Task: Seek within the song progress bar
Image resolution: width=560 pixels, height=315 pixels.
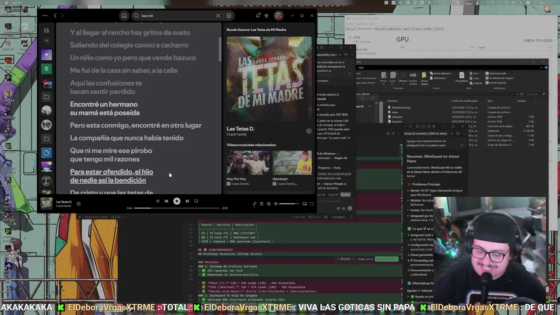Action: [x=177, y=208]
